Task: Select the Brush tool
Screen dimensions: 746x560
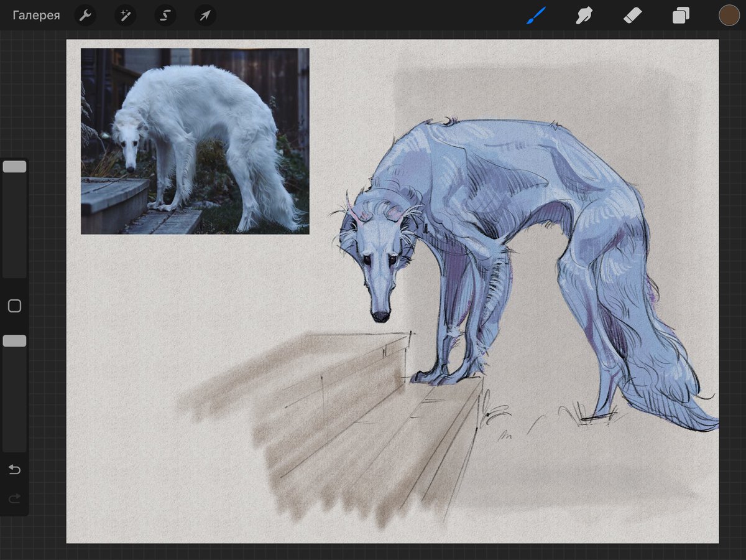Action: [x=536, y=16]
